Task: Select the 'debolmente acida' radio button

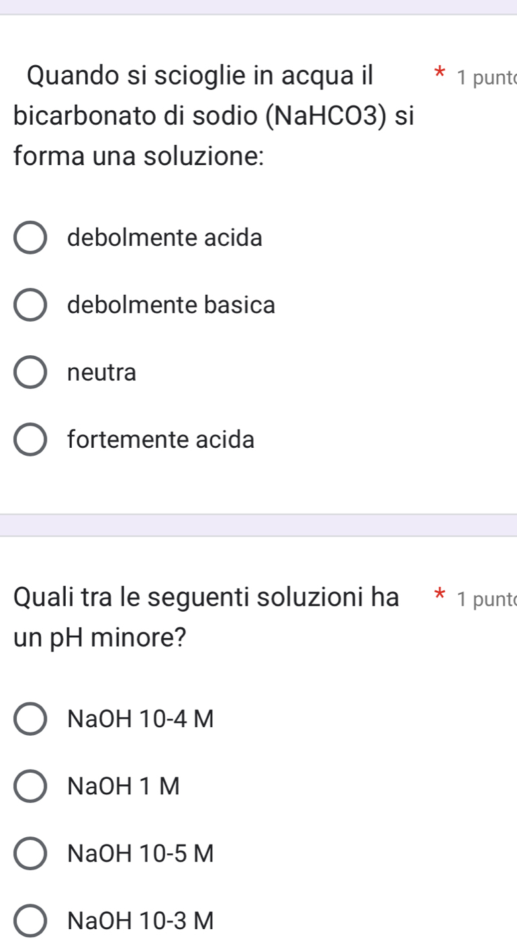Action: pos(31,238)
